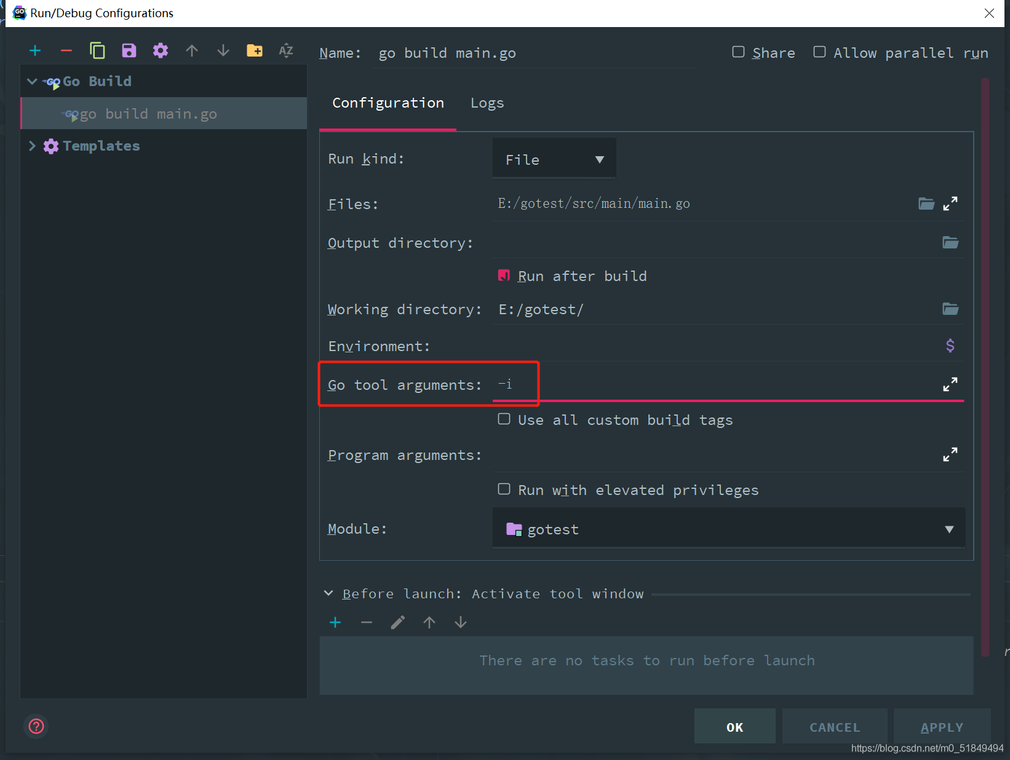The image size is (1010, 760).
Task: Click the add new configuration plus icon
Action: [x=35, y=50]
